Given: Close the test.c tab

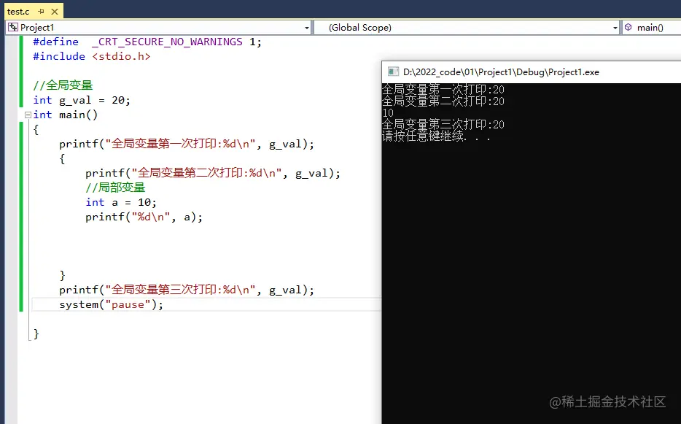Looking at the screenshot, I should tap(55, 12).
